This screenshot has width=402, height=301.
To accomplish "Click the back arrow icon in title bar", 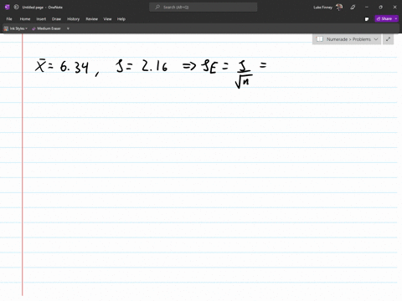I will coord(17,8).
